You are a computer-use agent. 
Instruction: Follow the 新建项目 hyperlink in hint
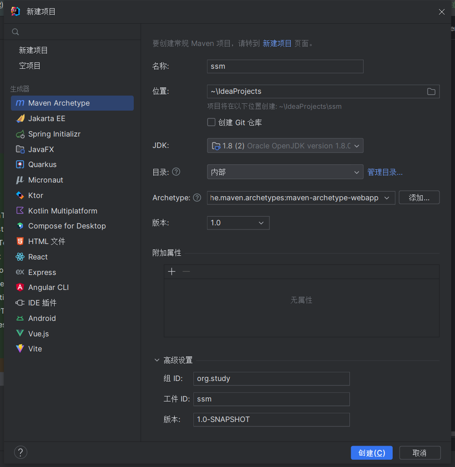277,44
